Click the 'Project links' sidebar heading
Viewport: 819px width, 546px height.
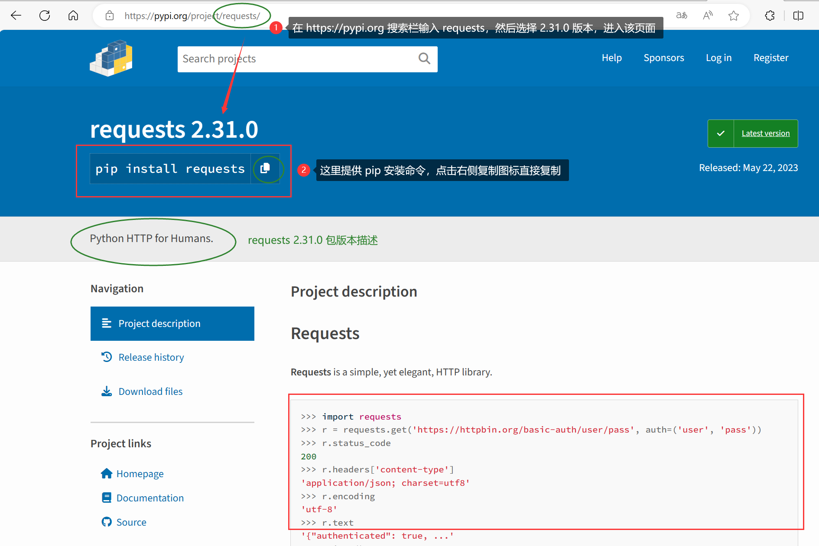tap(121, 444)
